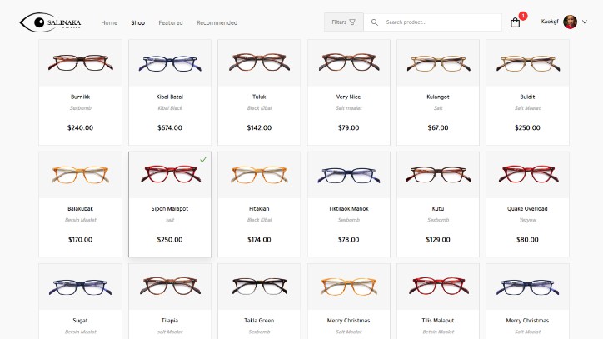The height and width of the screenshot is (339, 603).
Task: Click the user profile avatar
Action: (570, 22)
